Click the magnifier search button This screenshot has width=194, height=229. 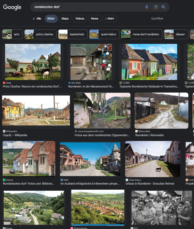tap(163, 7)
